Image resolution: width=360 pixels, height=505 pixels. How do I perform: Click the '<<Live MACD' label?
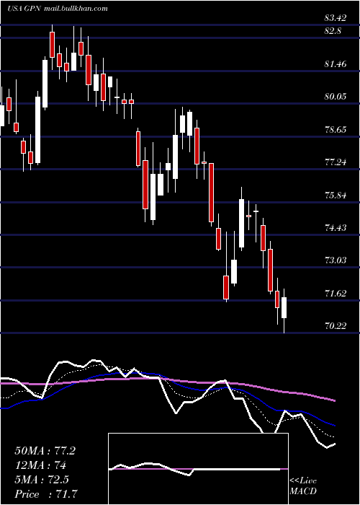click(x=303, y=486)
